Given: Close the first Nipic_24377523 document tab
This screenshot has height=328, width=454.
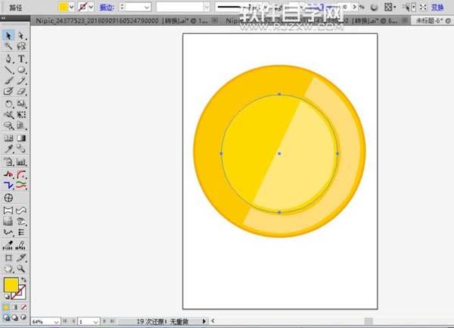Looking at the screenshot, I should coord(215,20).
